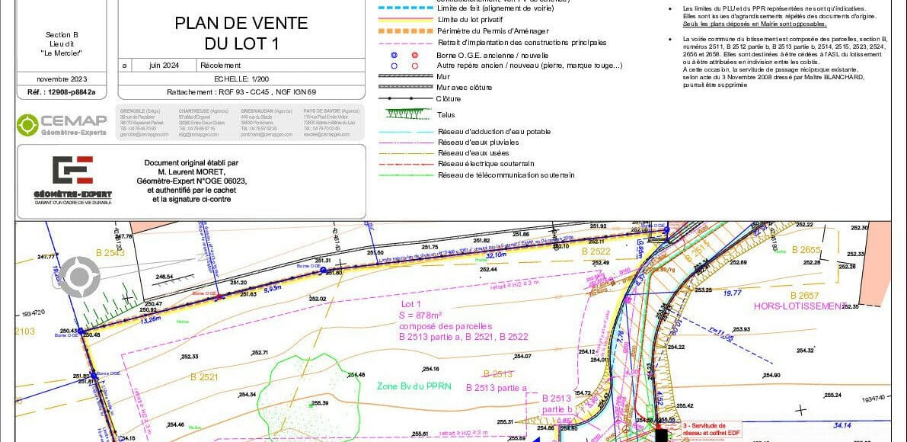Click the gray circular navigation control
The width and height of the screenshot is (907, 442).
point(80,277)
